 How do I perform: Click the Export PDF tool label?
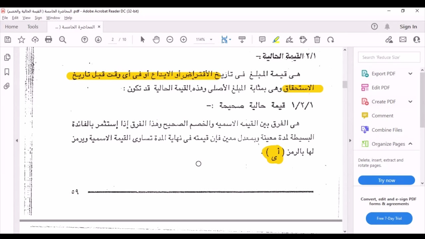tap(383, 74)
